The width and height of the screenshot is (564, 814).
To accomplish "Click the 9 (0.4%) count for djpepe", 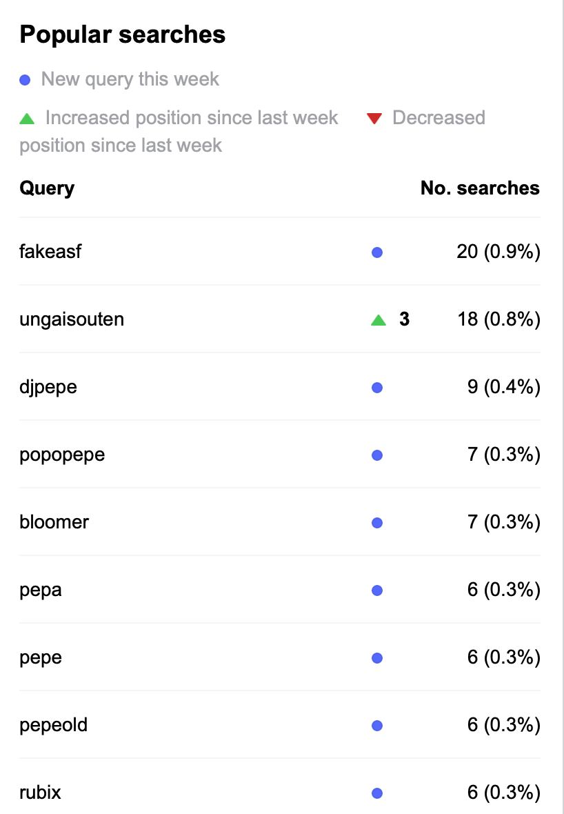I will coord(504,387).
